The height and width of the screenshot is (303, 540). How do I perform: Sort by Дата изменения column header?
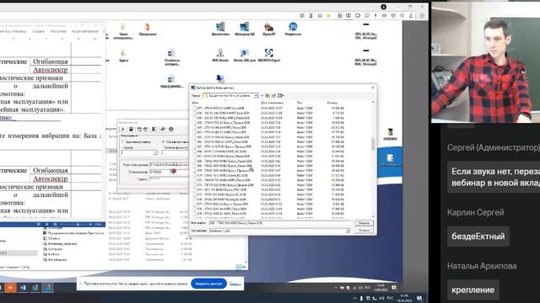pyautogui.click(x=272, y=103)
